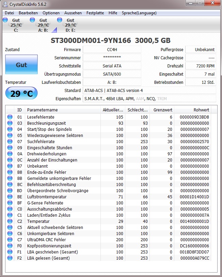Click the Laufwerksbuchstaben field A: B:
The height and width of the screenshot is (277, 222).
[112, 82]
